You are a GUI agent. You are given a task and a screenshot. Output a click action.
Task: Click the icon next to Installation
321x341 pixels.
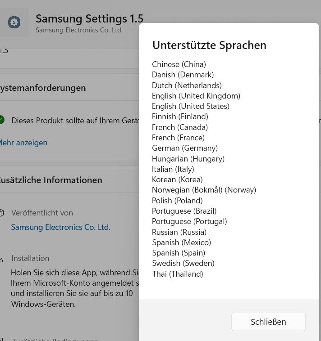pos(1,259)
